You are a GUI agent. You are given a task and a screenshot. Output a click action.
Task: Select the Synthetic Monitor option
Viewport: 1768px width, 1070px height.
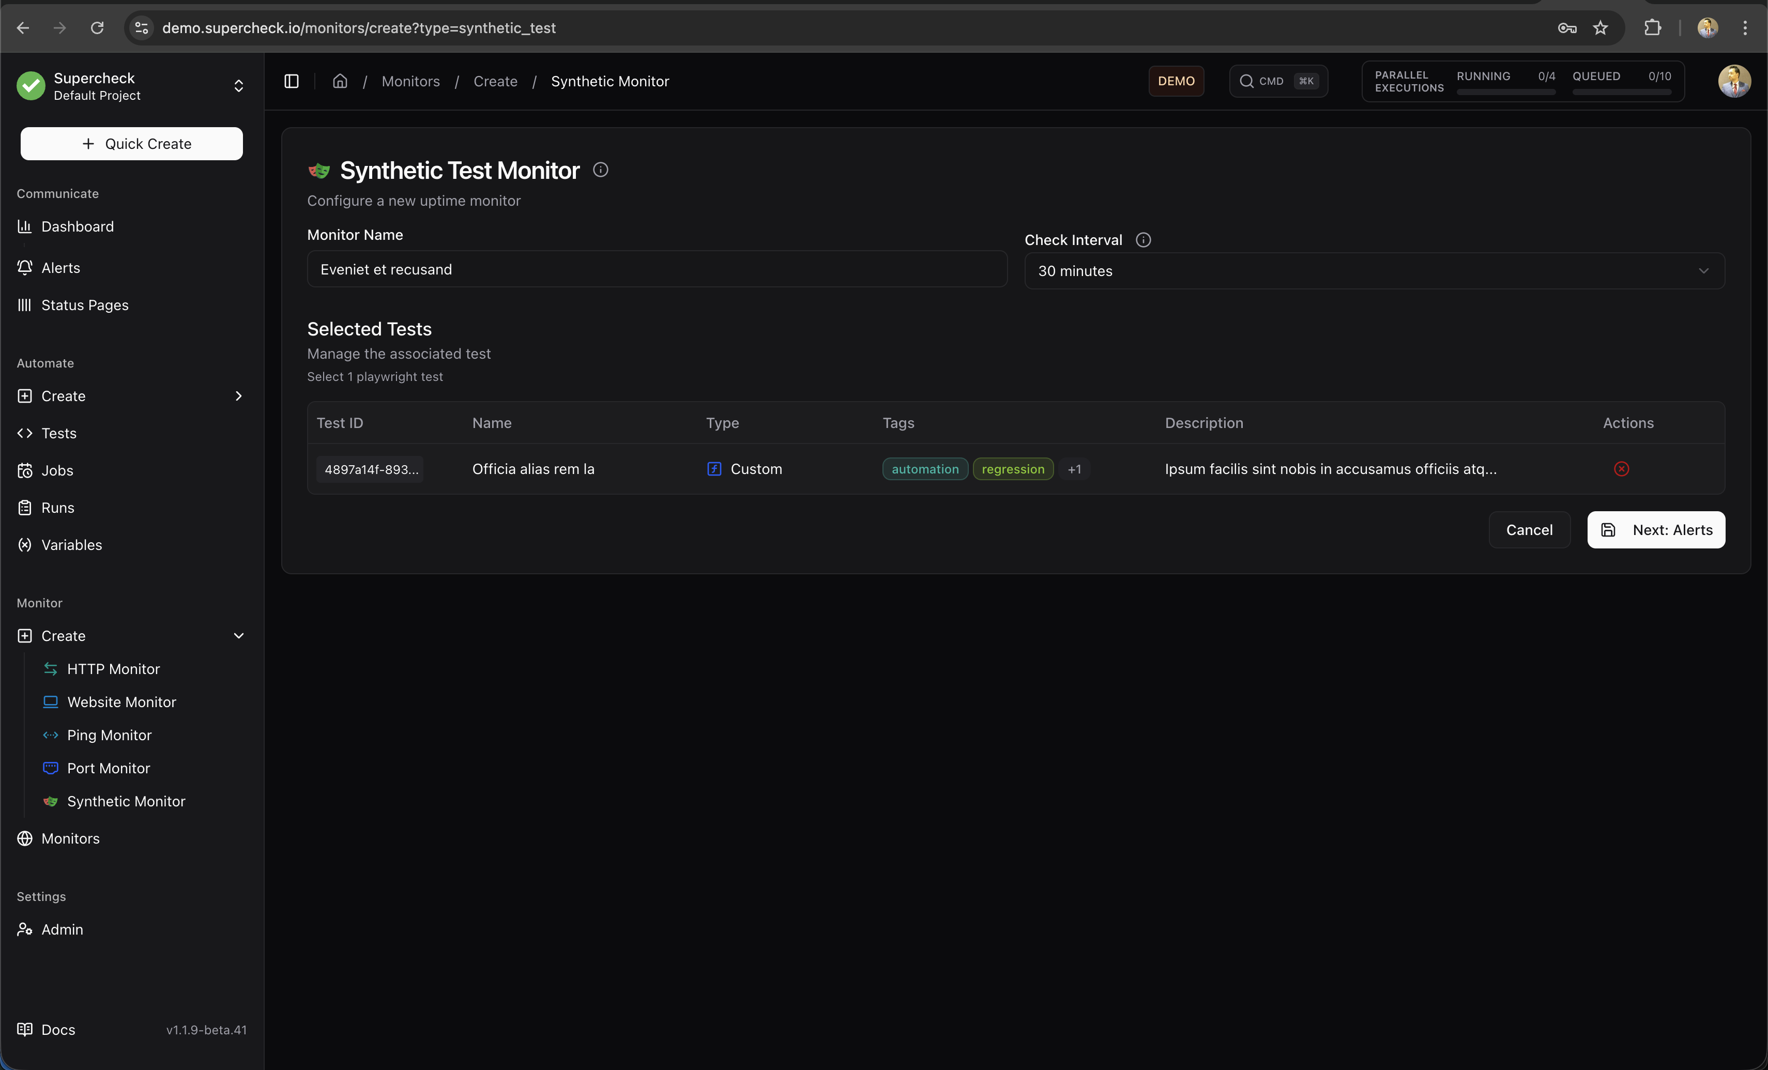pos(126,801)
